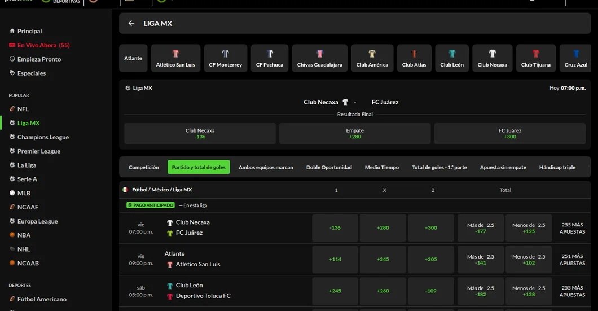Image resolution: width=598 pixels, height=311 pixels.
Task: Open Serie A in sidebar
Action: [23, 179]
